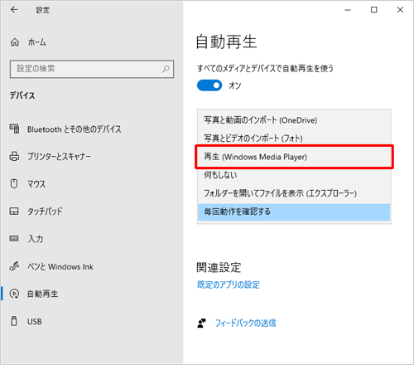Open プリンターとスキャナー settings page
This screenshot has width=414, height=365.
[x=92, y=157]
